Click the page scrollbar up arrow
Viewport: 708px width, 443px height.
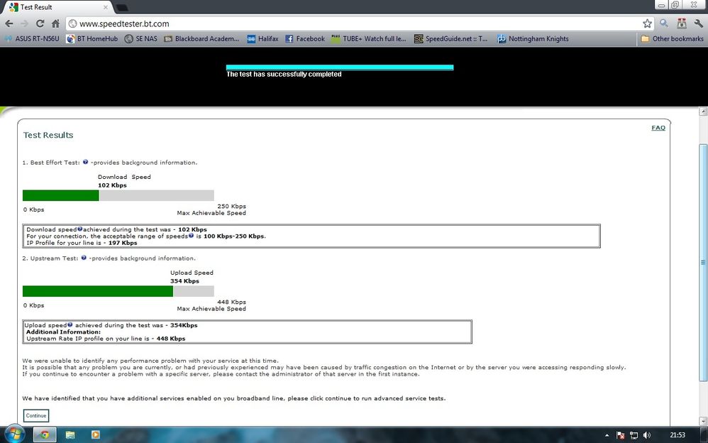pos(703,111)
